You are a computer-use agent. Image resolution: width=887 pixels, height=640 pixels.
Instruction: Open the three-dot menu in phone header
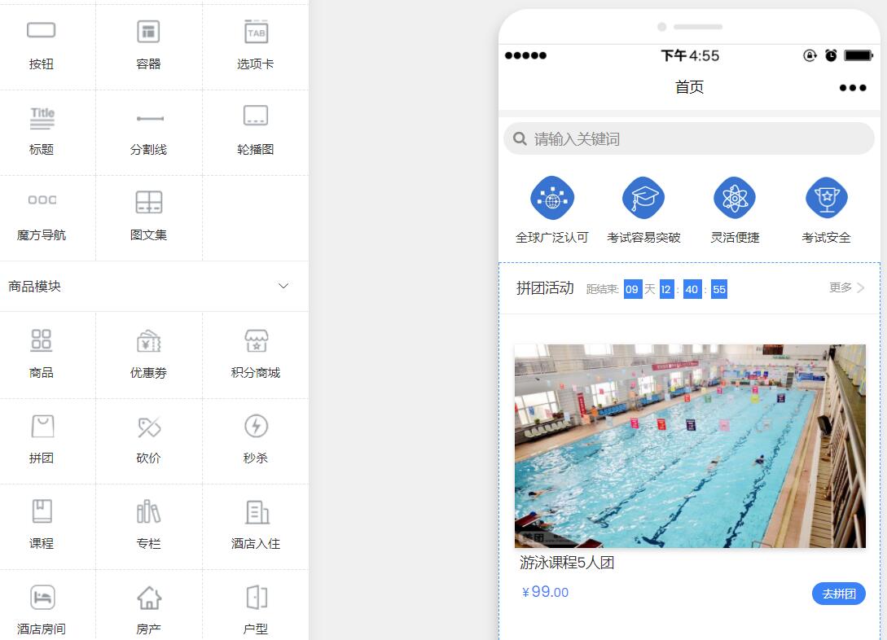(853, 88)
